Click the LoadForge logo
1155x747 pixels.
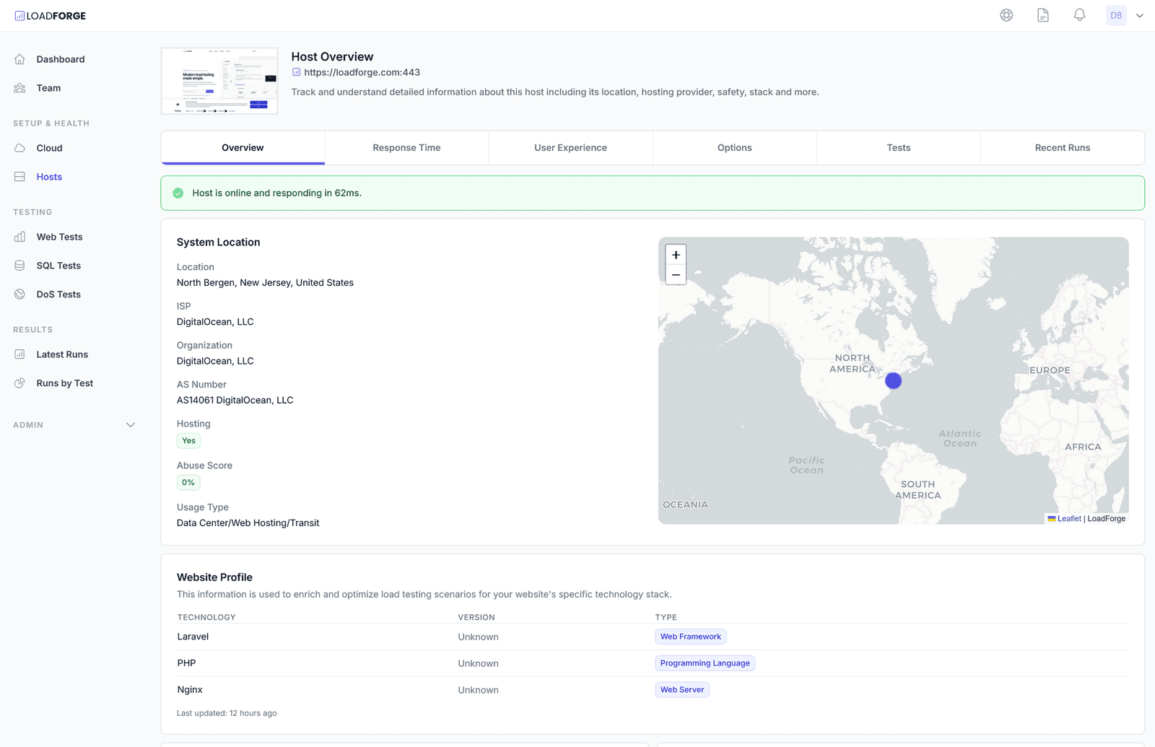pos(50,15)
